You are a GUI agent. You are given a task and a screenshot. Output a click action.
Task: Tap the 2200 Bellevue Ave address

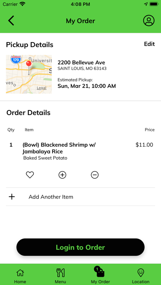coord(81,63)
